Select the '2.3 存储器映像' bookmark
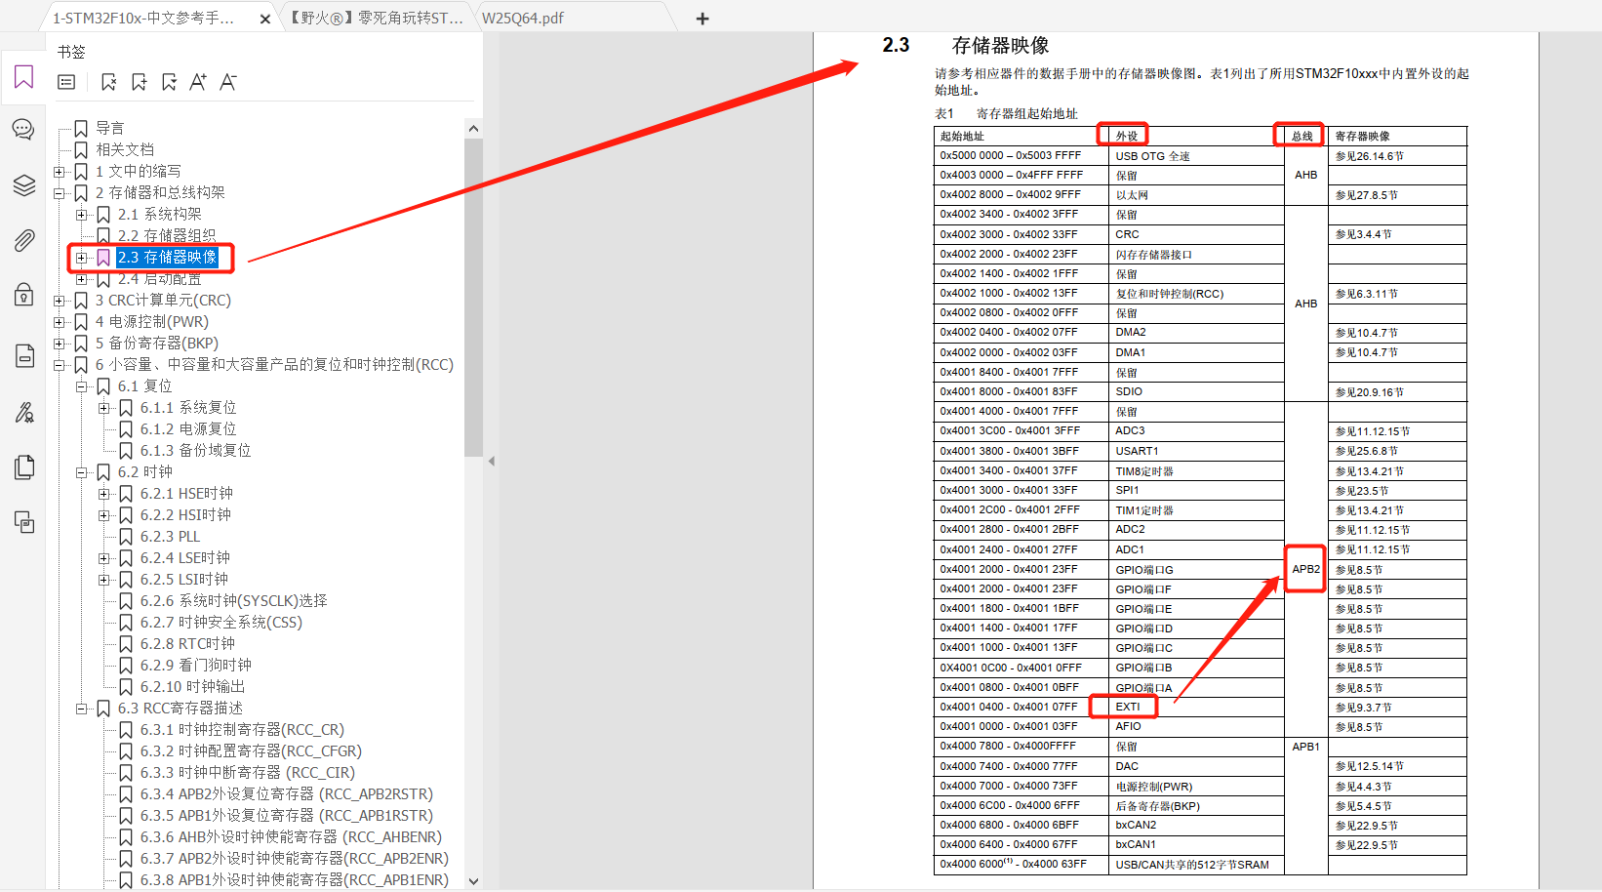1602x892 pixels. pyautogui.click(x=167, y=257)
